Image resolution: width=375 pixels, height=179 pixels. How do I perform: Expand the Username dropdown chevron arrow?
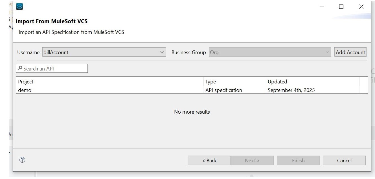(x=162, y=52)
